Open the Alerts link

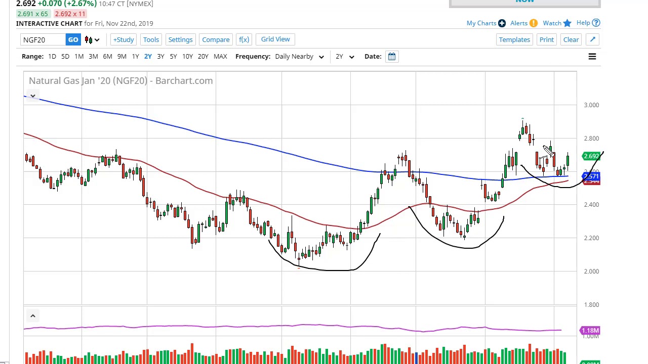[x=519, y=23]
